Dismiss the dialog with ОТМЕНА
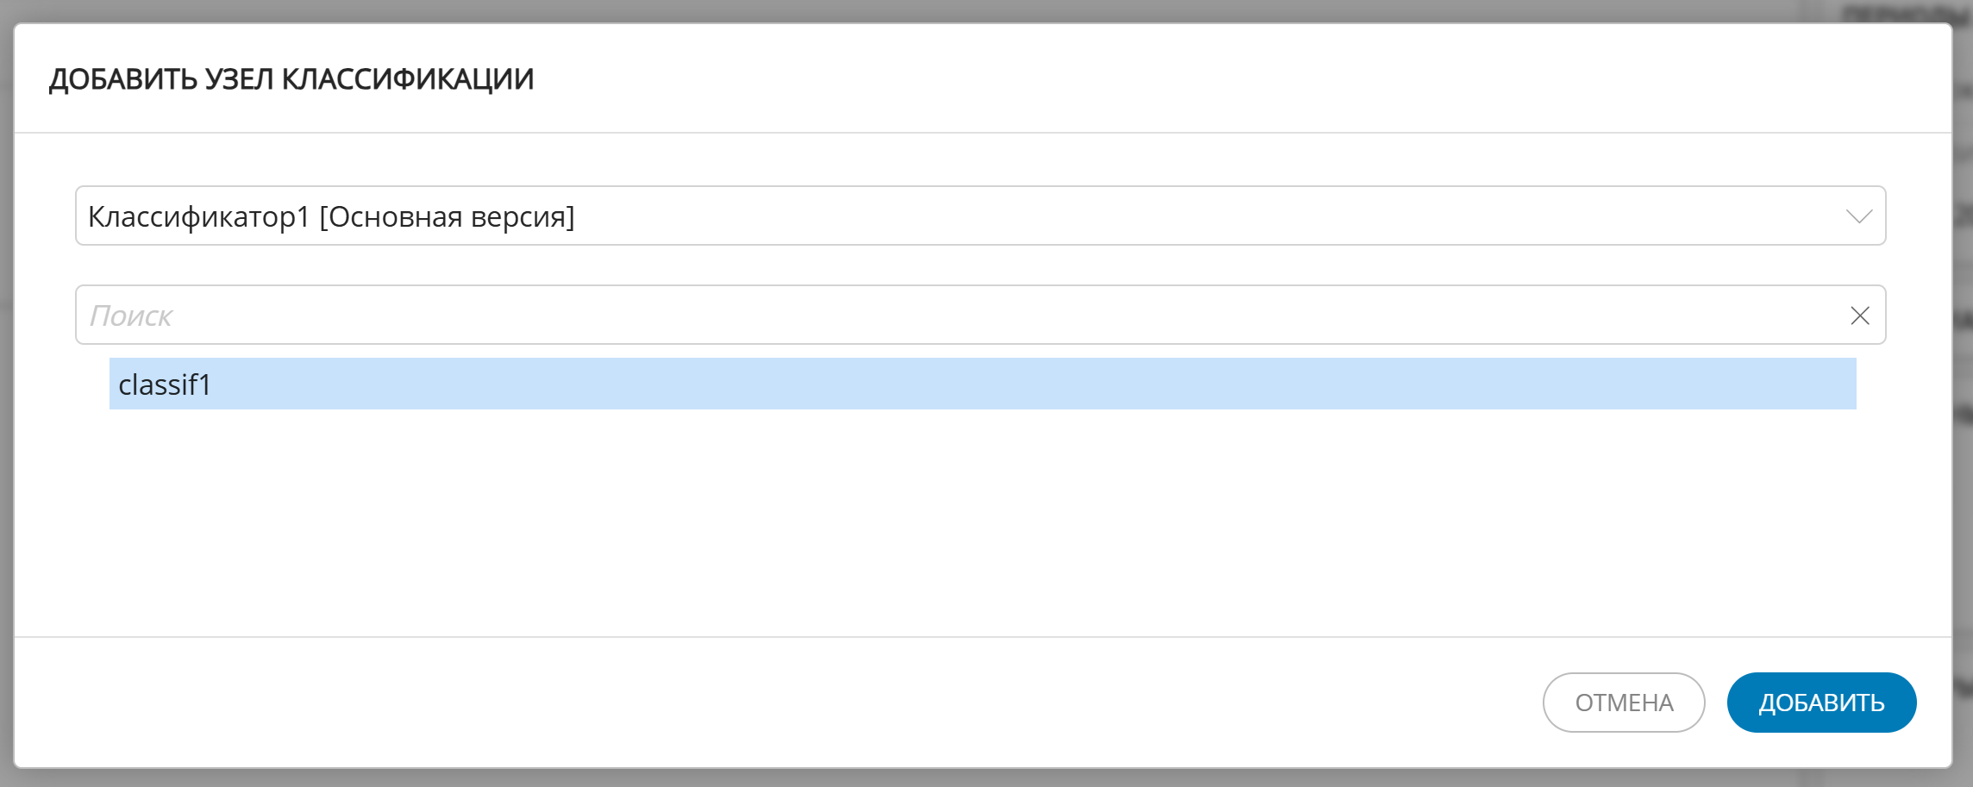Screen dimensions: 1973x787 [1623, 703]
